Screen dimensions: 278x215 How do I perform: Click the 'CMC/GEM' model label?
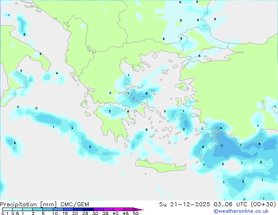[x=75, y=204]
